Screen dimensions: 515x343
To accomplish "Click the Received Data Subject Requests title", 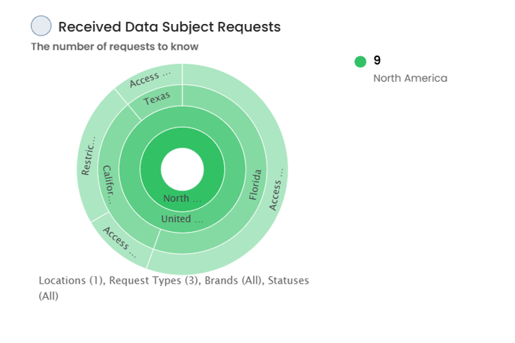I will click(x=170, y=26).
